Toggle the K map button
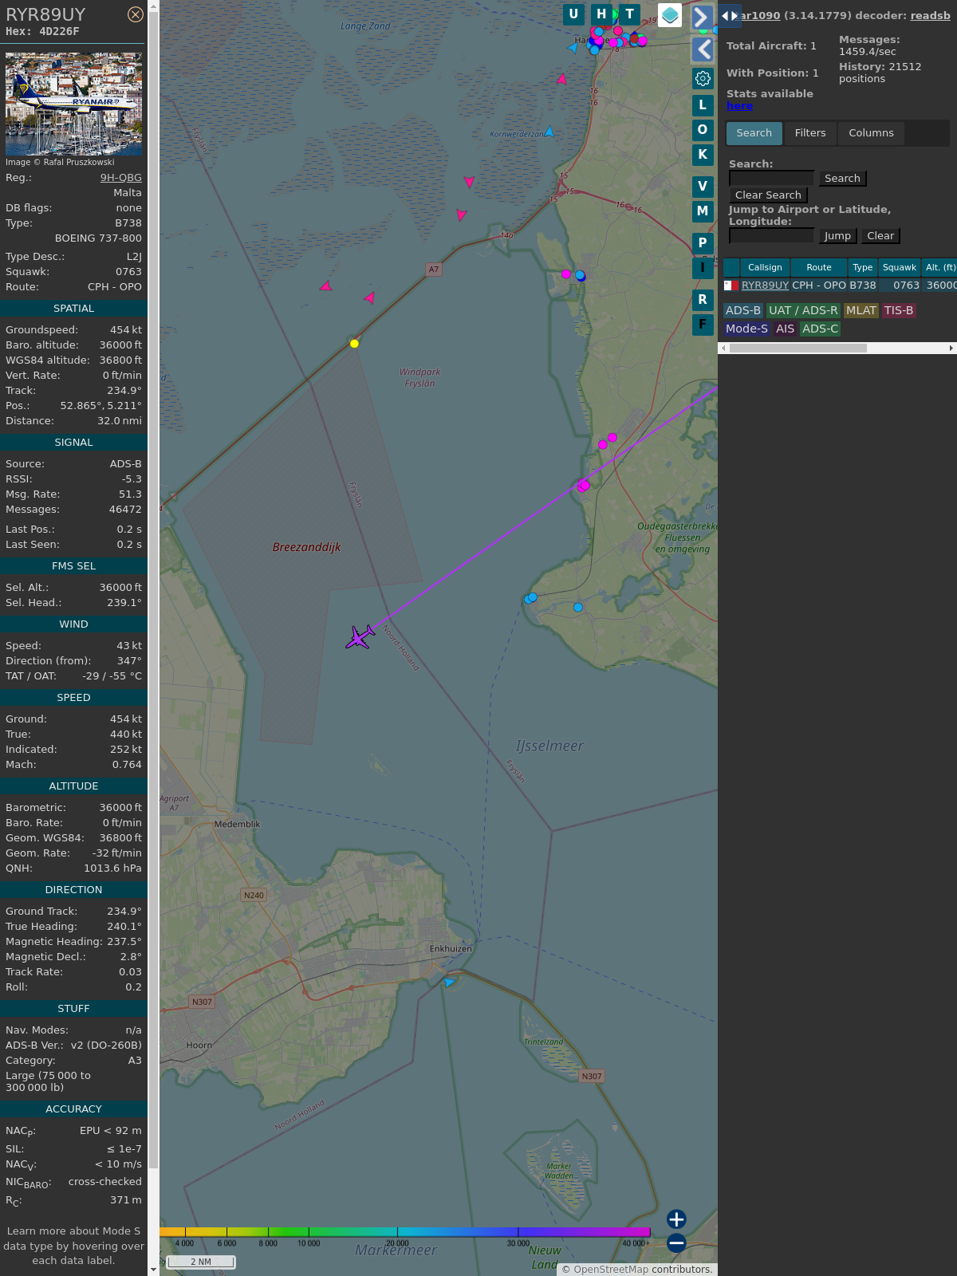 pyautogui.click(x=703, y=155)
